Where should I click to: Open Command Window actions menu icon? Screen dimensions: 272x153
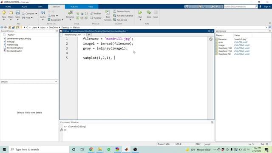[x=212, y=122]
